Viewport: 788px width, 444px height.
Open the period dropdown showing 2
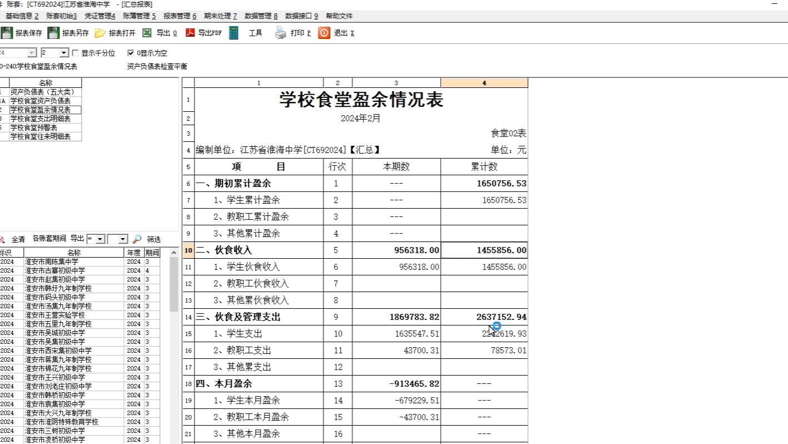pyautogui.click(x=63, y=53)
